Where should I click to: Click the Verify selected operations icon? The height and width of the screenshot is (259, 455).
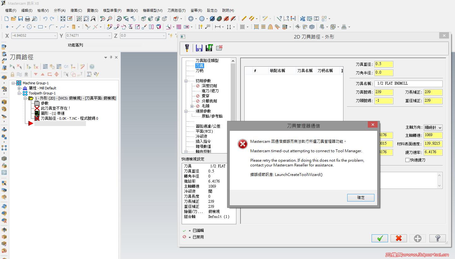click(52, 66)
